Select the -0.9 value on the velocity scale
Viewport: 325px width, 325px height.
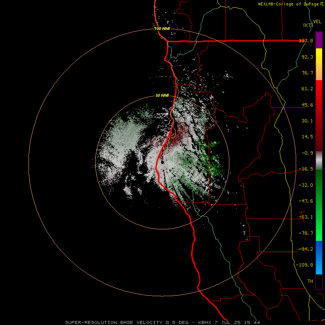(x=307, y=153)
